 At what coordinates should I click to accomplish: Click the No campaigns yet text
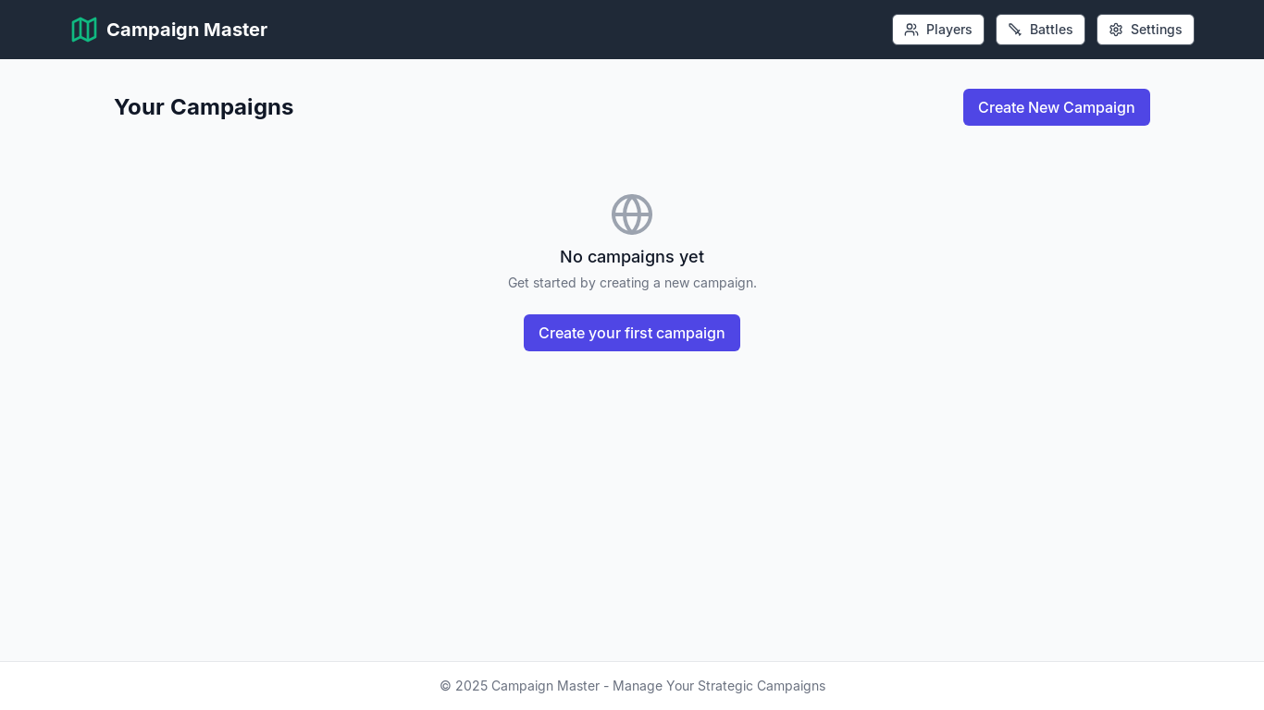[632, 257]
